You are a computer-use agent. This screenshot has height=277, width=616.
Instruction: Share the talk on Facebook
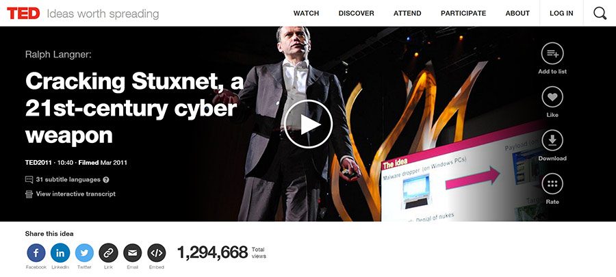point(36,253)
